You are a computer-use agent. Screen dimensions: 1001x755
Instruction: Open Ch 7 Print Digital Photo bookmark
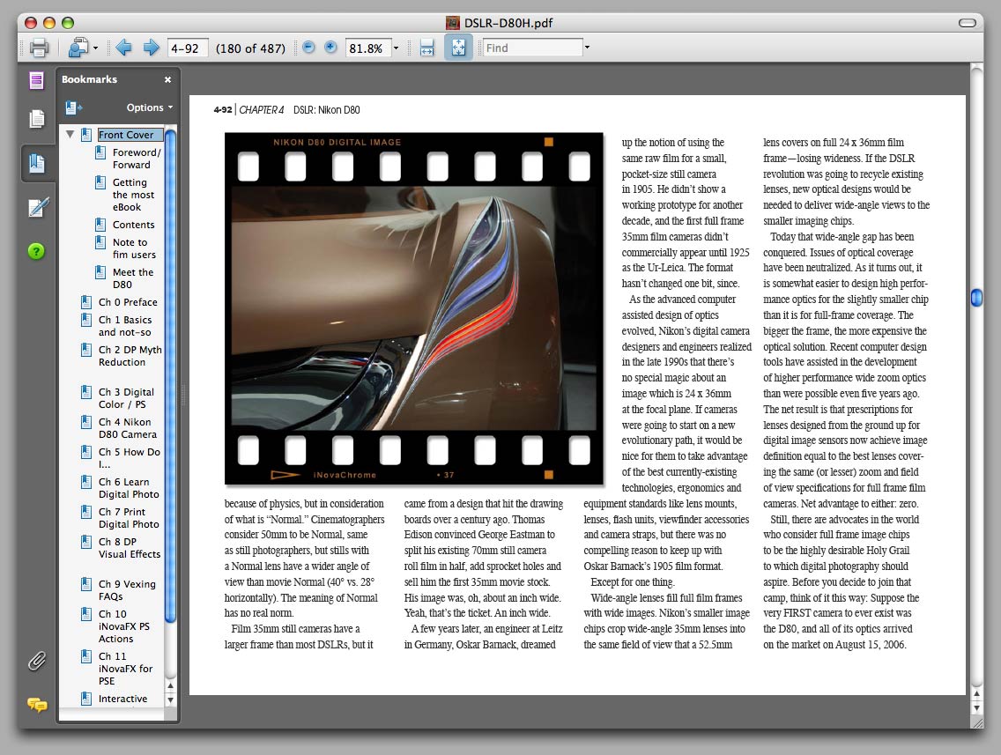129,518
